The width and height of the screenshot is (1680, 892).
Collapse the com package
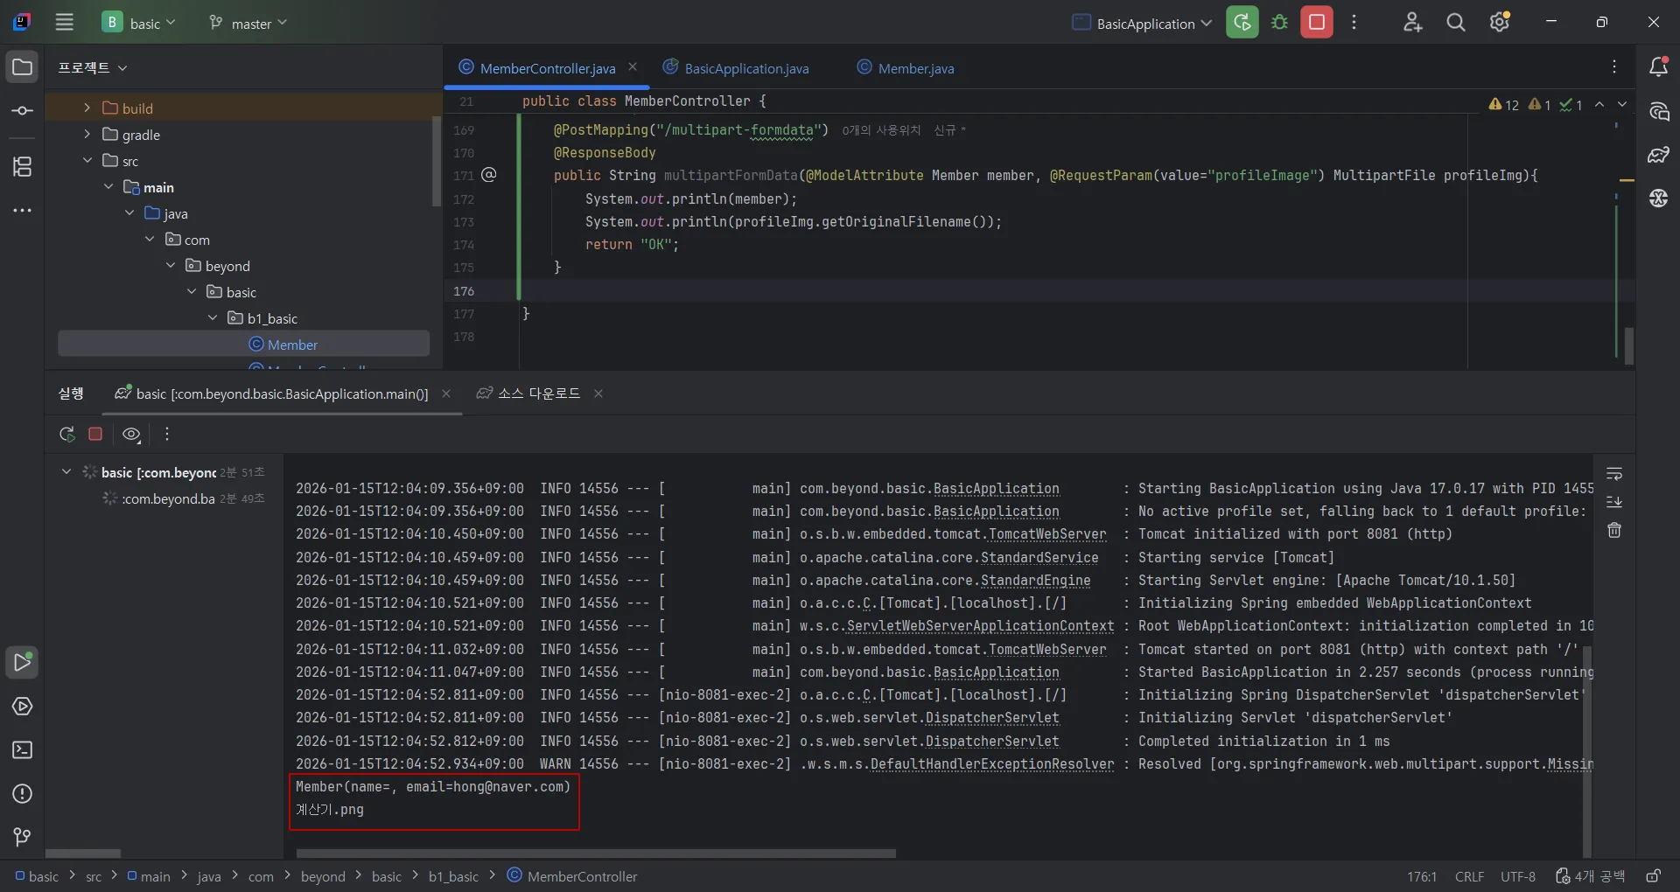[150, 239]
